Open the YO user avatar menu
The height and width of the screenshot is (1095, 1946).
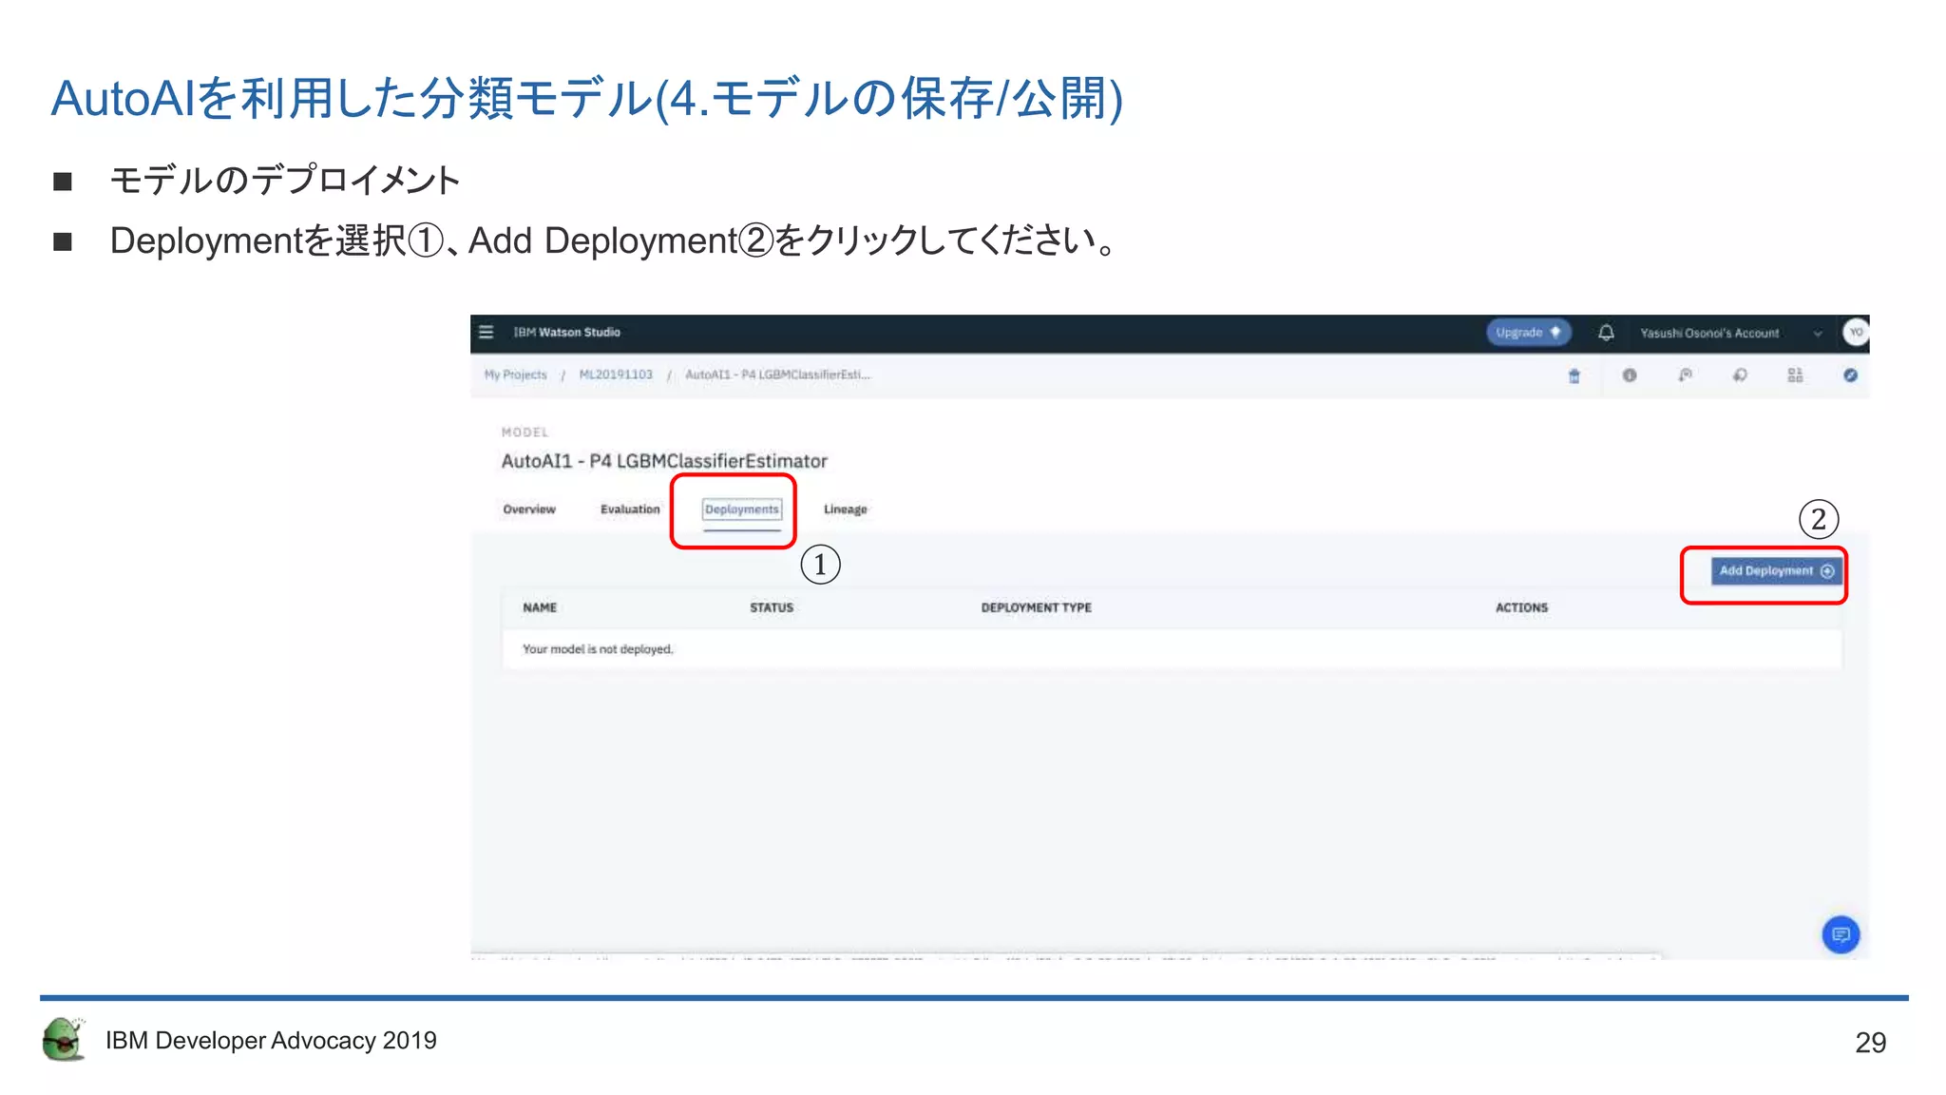click(x=1855, y=332)
